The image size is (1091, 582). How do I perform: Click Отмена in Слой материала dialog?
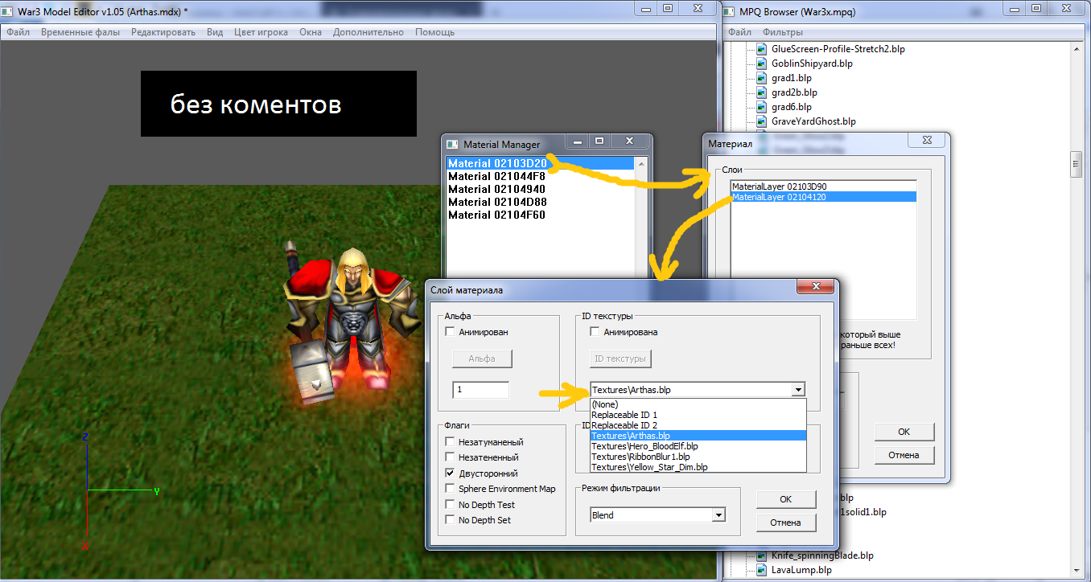pyautogui.click(x=786, y=523)
